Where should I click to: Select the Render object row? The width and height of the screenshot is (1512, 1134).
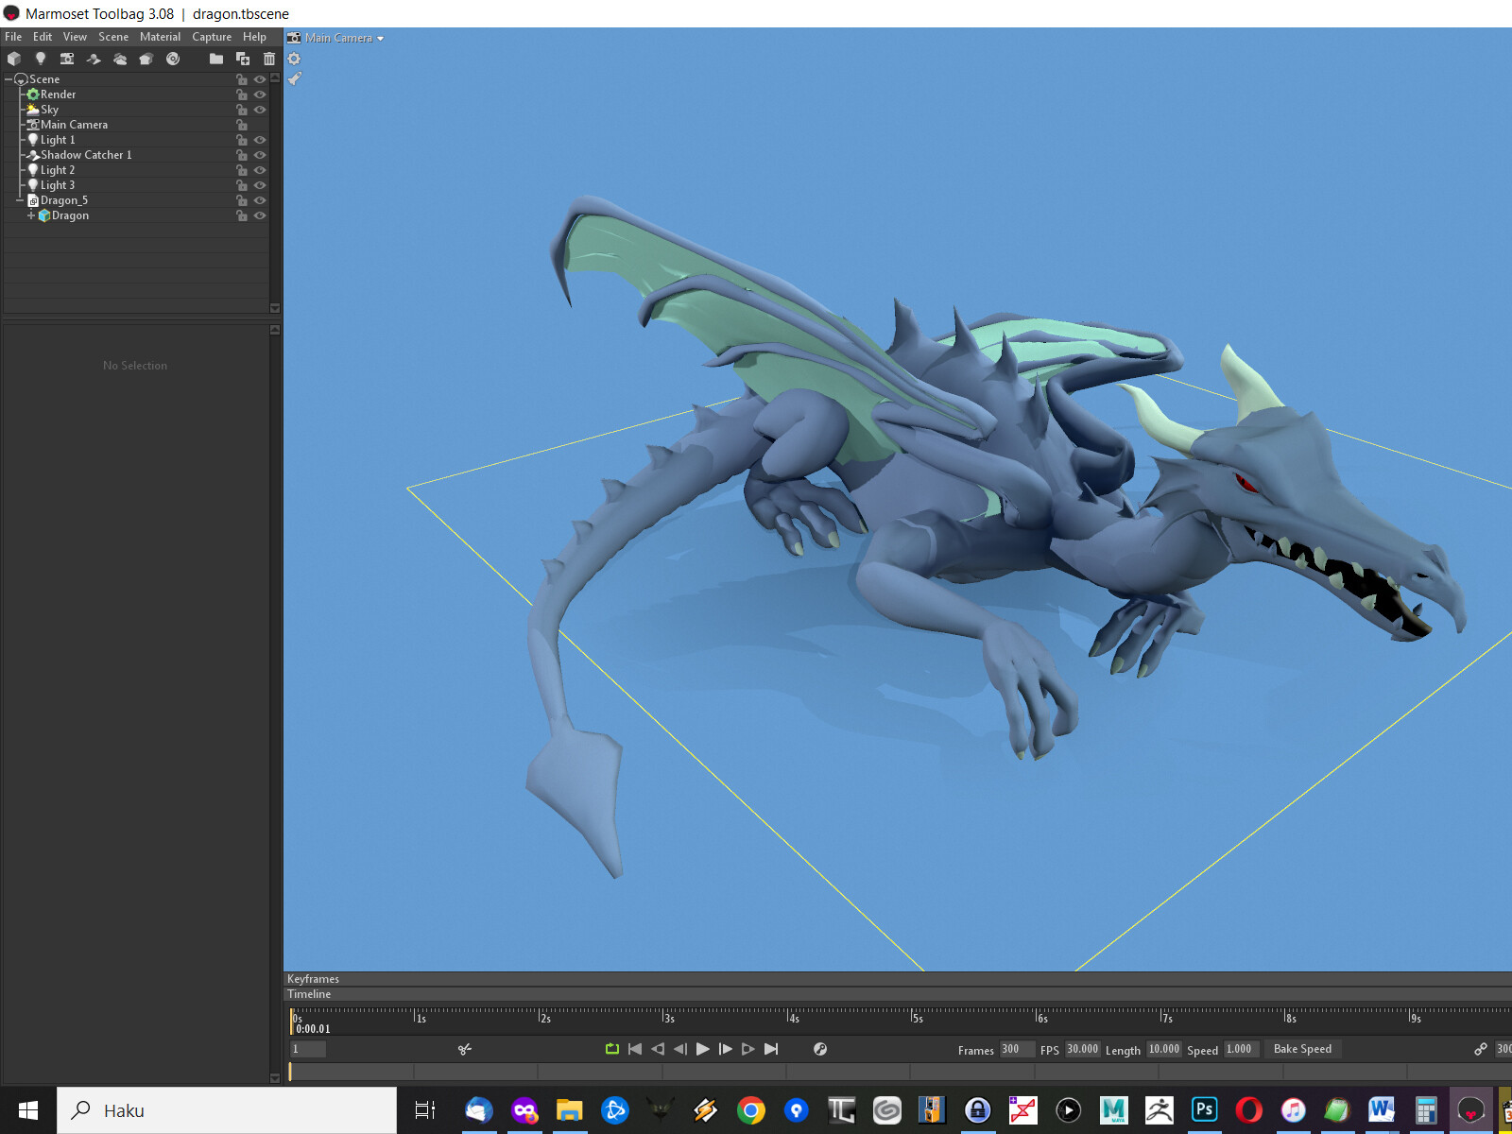point(136,94)
